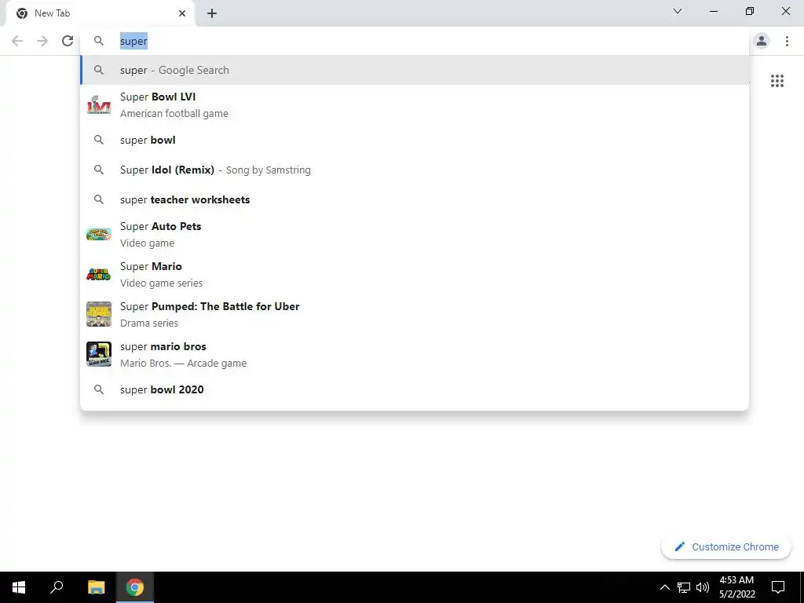Screen dimensions: 804x603
Task: Close the New Tab tab
Action: 182,13
